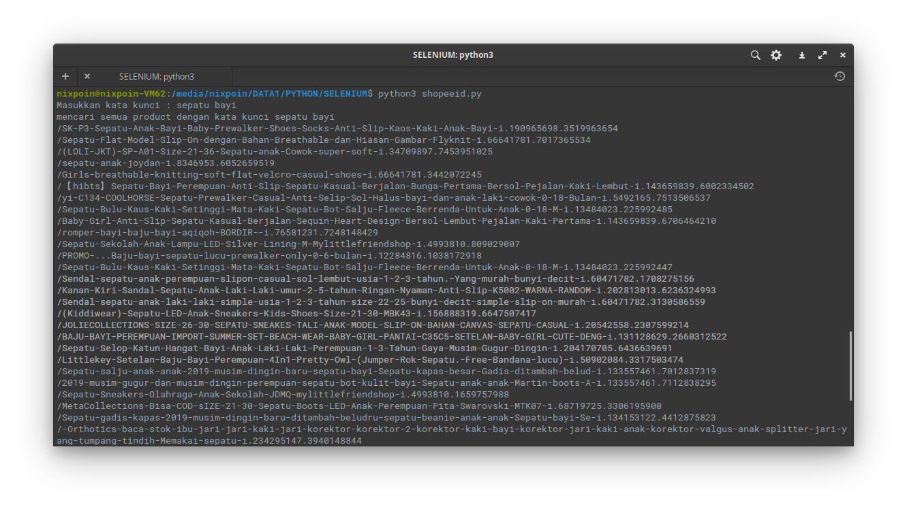907x509 pixels.
Task: Click the "Masukkan kata kunci" prompt line
Action: [147, 105]
